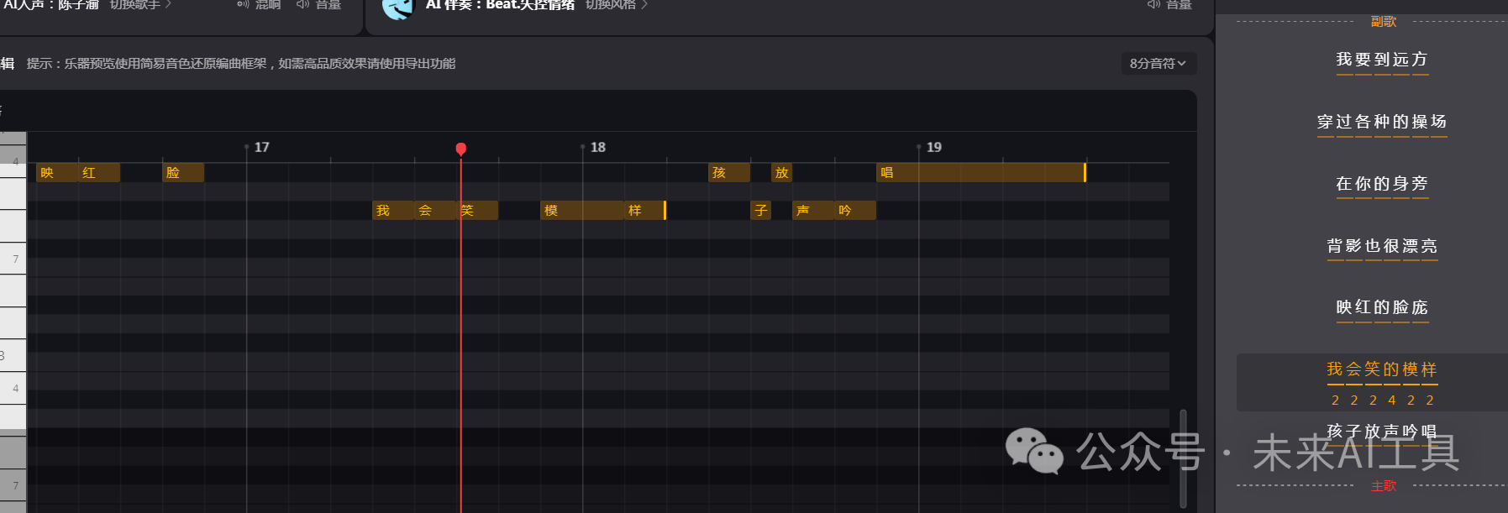Image resolution: width=1508 pixels, height=513 pixels.
Task: Open the 切换风格 style switcher
Action: [x=616, y=5]
